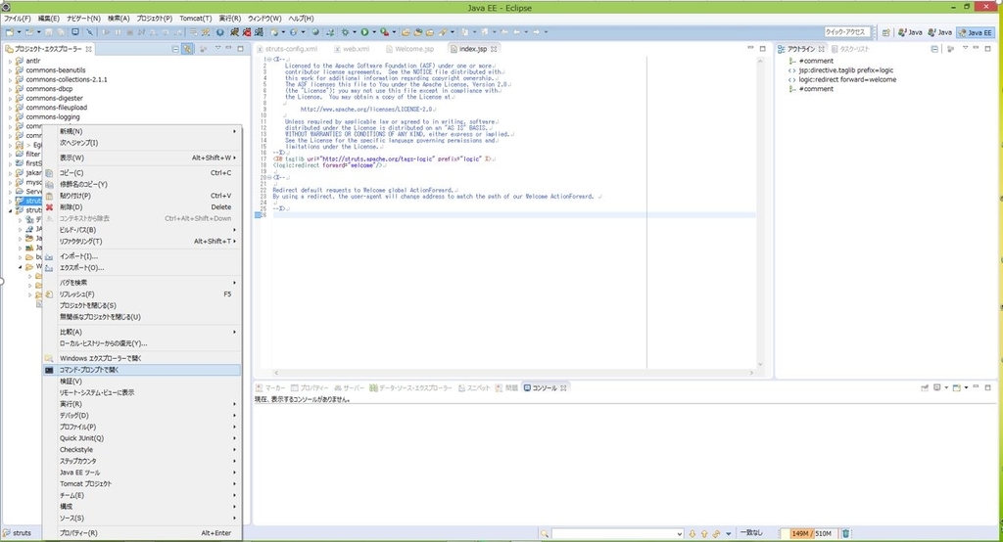Screen dimensions: 1003x542
Task: Open the search field dropdown in status bar
Action: tap(680, 534)
